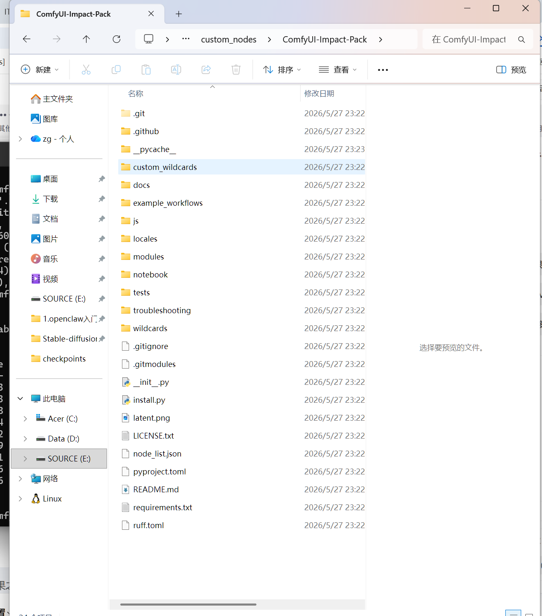
Task: Click the Share icon in toolbar
Action: 206,70
